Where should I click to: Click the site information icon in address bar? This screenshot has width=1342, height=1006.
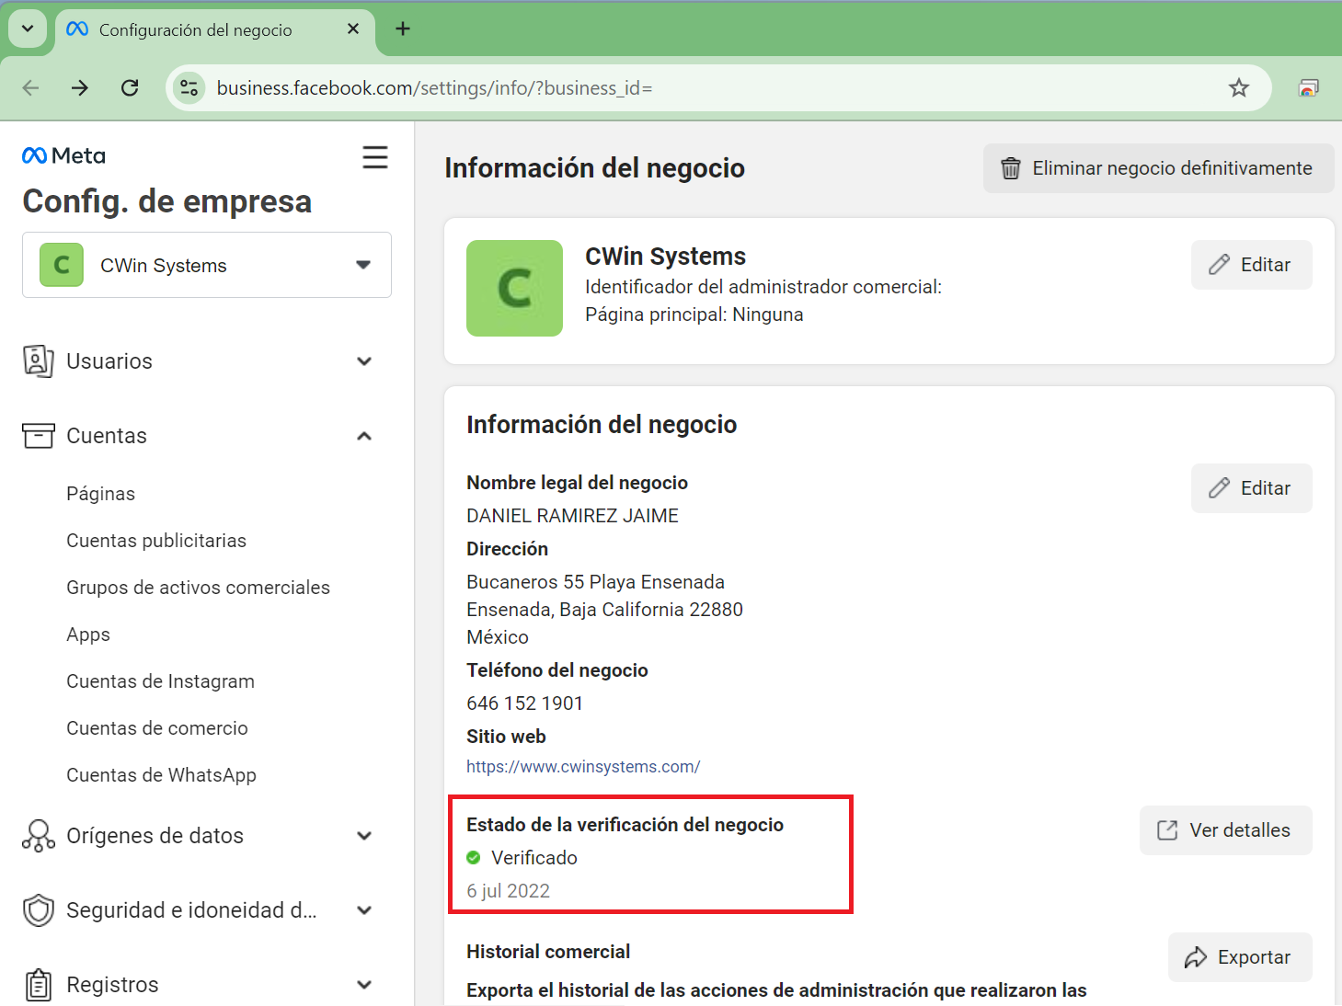coord(189,88)
